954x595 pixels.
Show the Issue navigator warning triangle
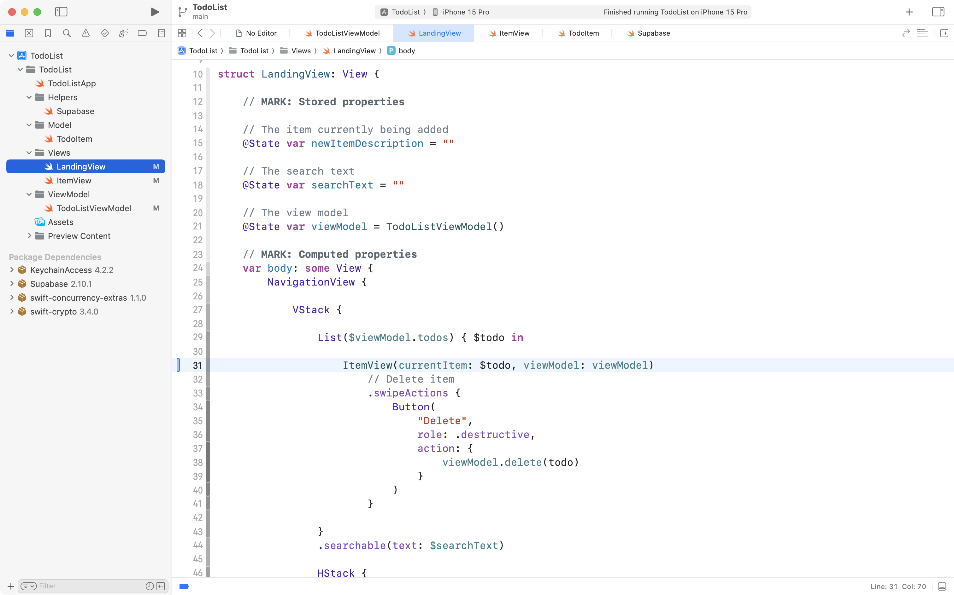(x=86, y=33)
